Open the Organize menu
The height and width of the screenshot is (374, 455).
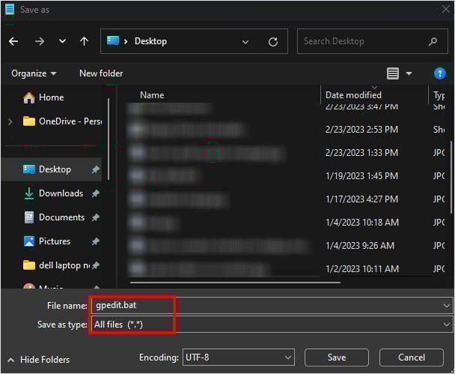(34, 73)
